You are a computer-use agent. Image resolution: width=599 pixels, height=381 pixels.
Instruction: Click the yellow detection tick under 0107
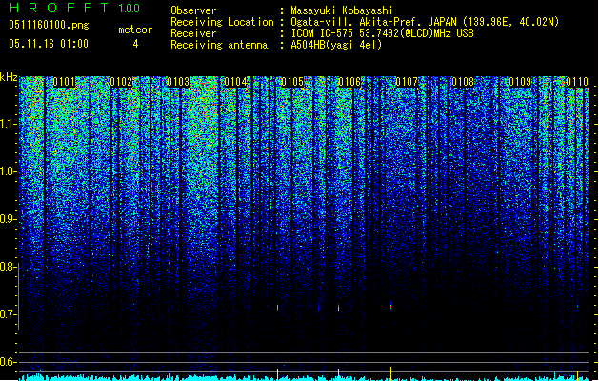pyautogui.click(x=390, y=373)
